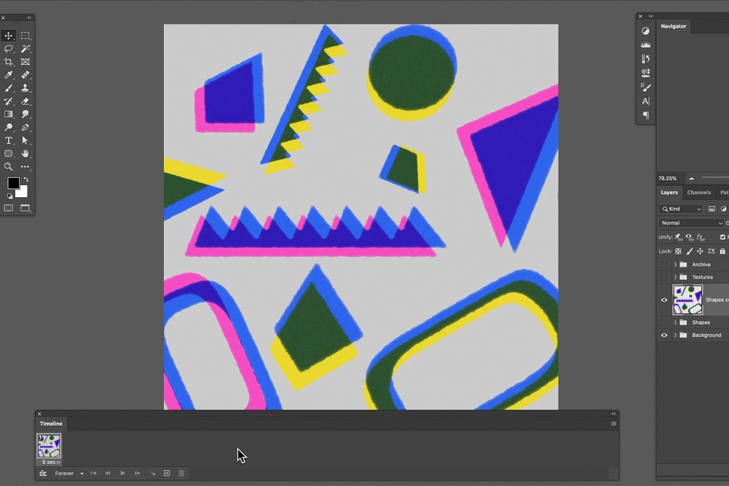Select the Type tool
Image resolution: width=729 pixels, height=486 pixels.
9,140
